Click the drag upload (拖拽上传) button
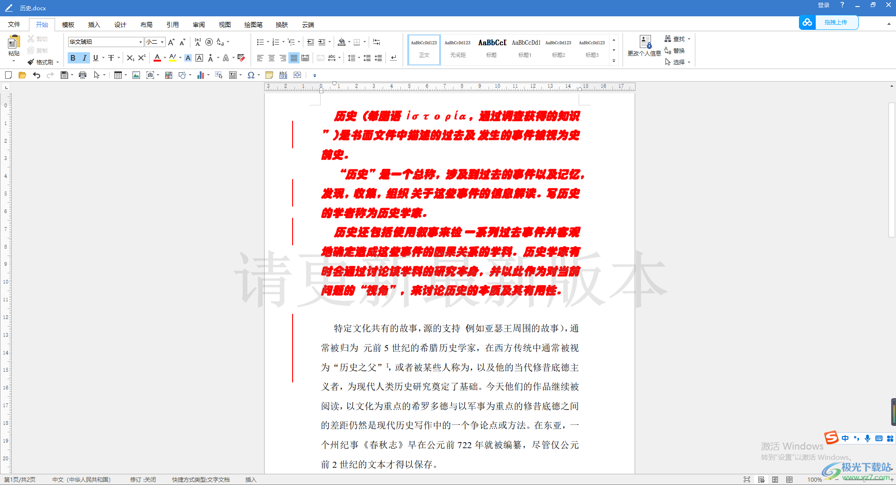 coord(836,22)
